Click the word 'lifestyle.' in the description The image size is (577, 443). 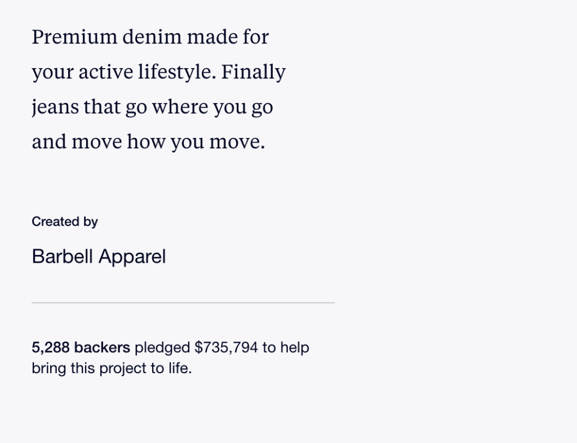pyautogui.click(x=177, y=72)
